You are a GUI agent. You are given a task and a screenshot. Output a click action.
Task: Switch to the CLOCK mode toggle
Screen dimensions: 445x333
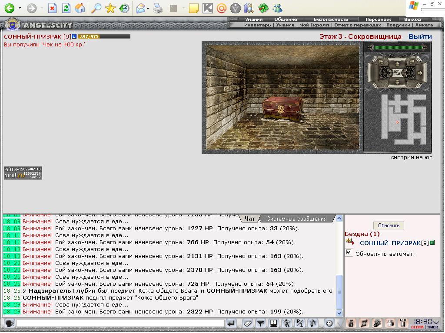point(418,327)
